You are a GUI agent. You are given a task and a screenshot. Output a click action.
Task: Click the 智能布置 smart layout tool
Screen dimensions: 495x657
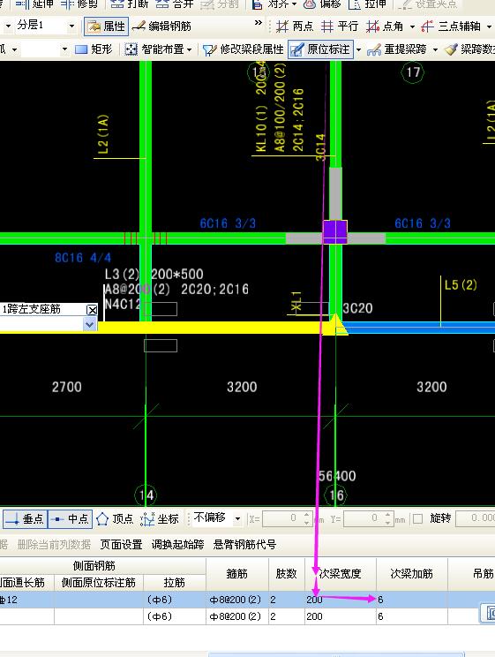[154, 49]
